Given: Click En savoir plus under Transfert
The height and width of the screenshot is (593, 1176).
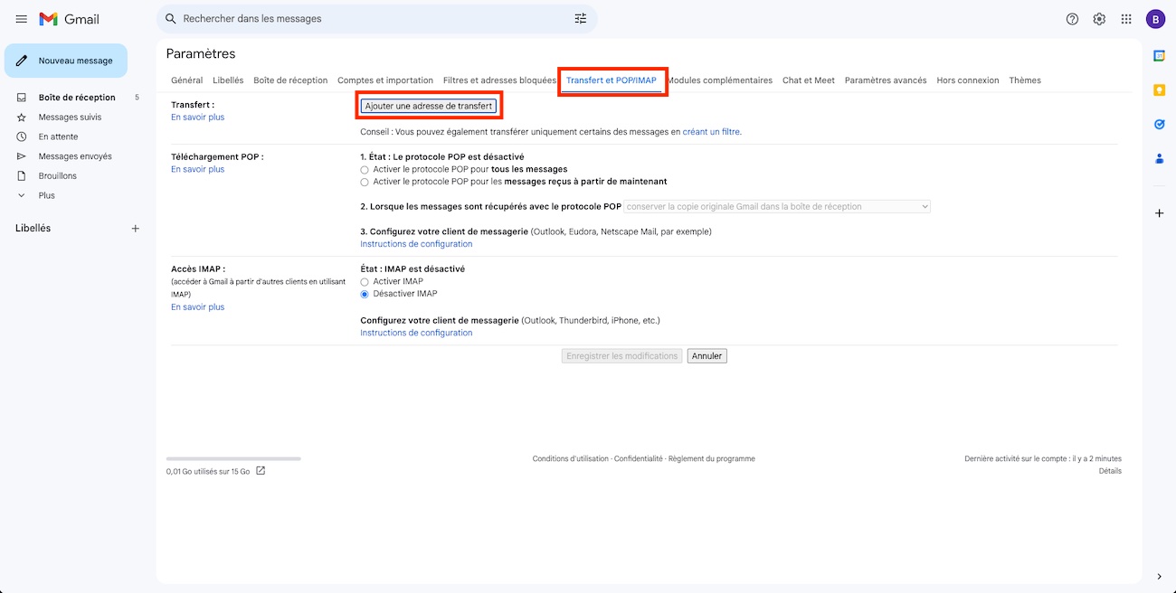Looking at the screenshot, I should coord(197,118).
